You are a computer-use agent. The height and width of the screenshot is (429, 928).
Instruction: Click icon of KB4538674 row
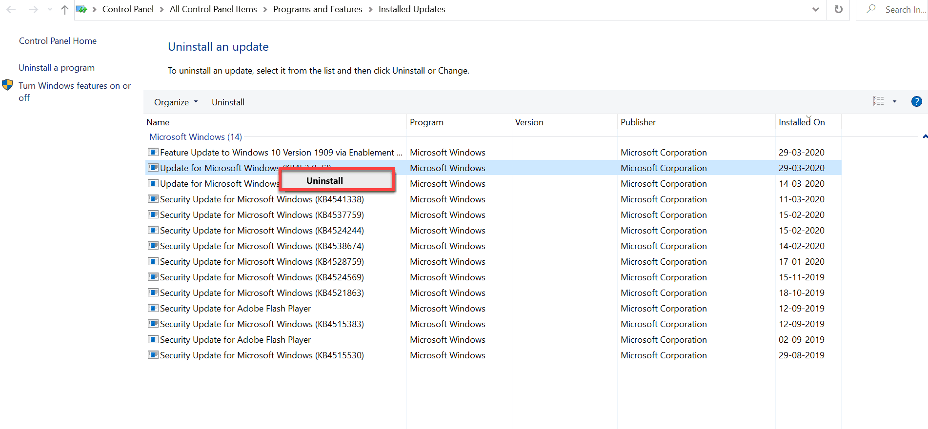coord(153,246)
